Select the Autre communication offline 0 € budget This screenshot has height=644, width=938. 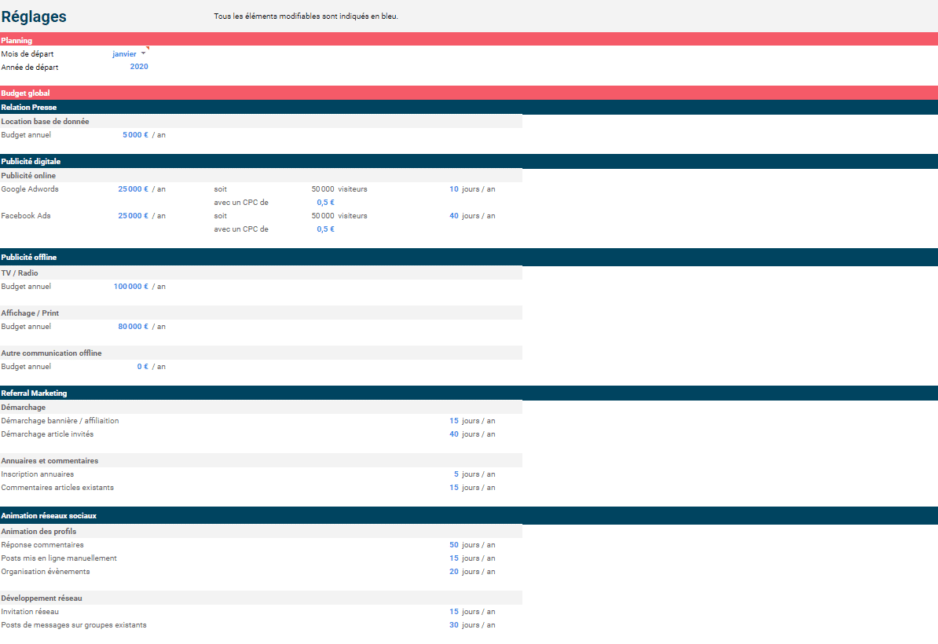pyautogui.click(x=142, y=367)
